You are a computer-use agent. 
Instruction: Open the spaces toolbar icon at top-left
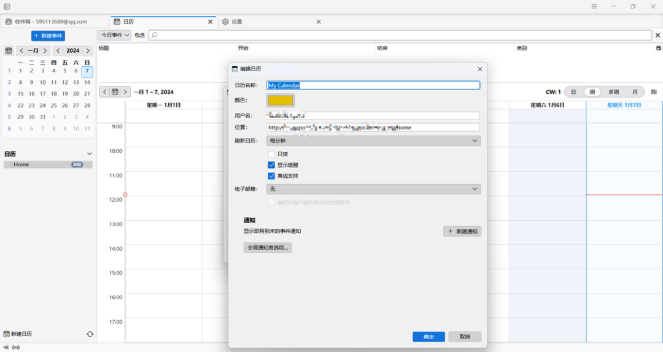(7, 6)
